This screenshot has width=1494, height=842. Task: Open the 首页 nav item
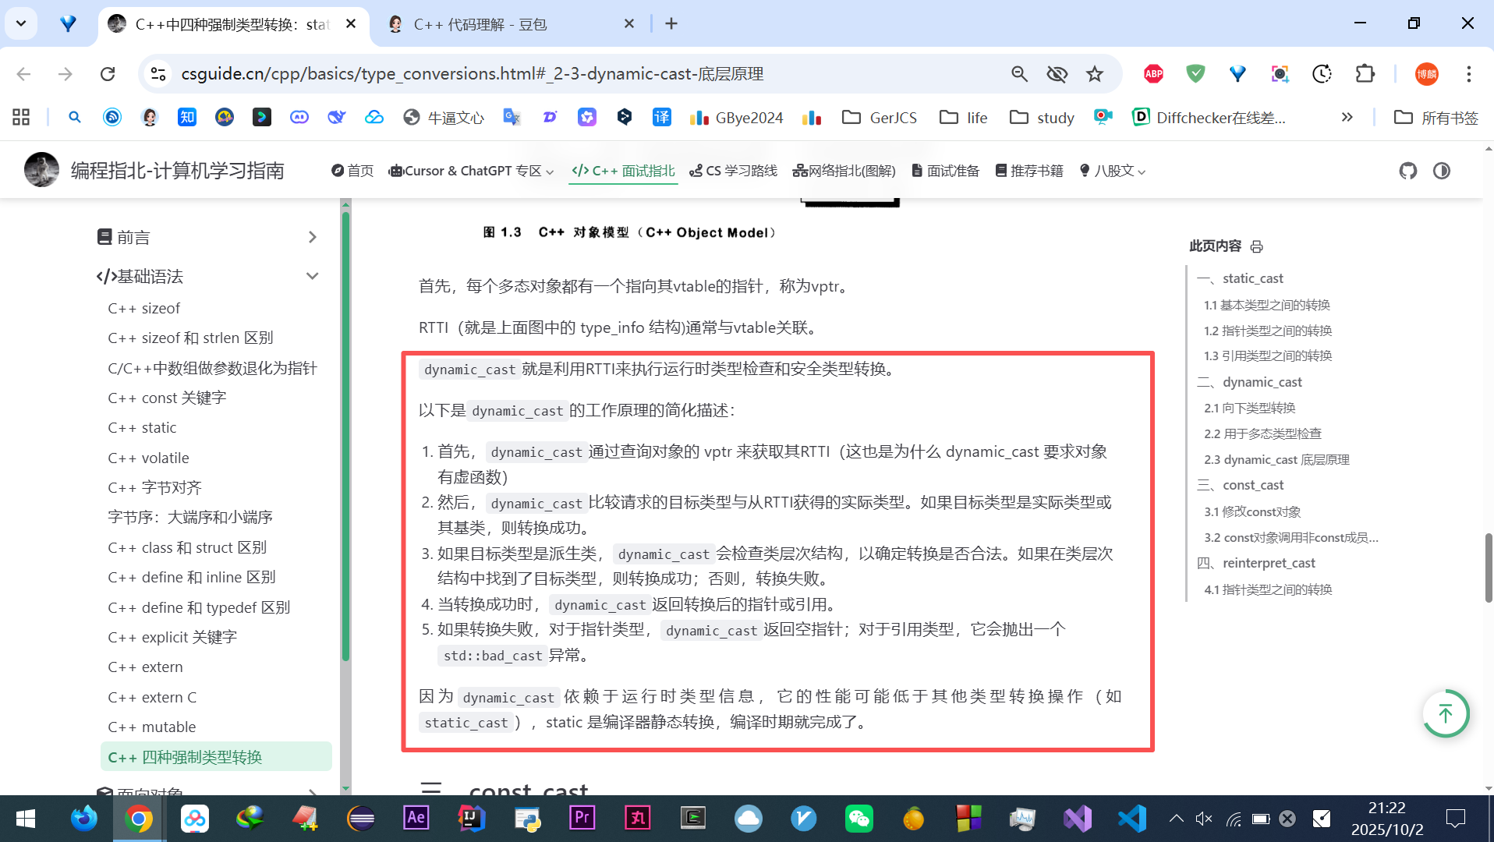(352, 171)
